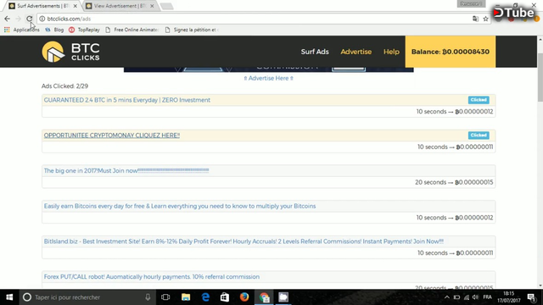Viewport: 543px width, 305px height.
Task: Open the GUARANTEED 2.4 BTC ad
Action: tap(126, 100)
